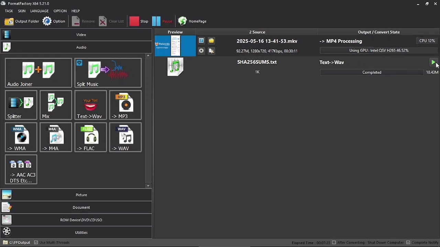Open the SKIN menu
The height and width of the screenshot is (247, 440).
(22, 11)
